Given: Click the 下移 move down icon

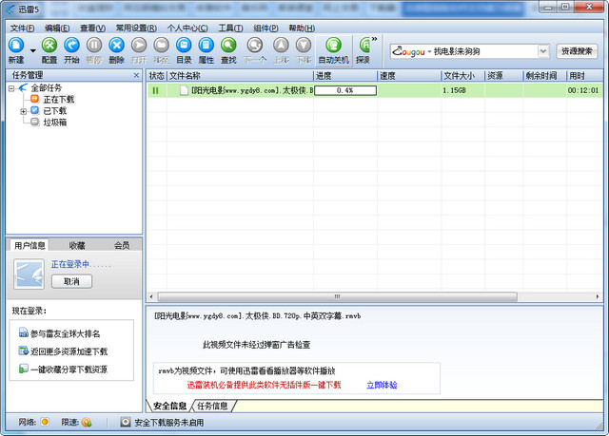Looking at the screenshot, I should click(x=304, y=50).
